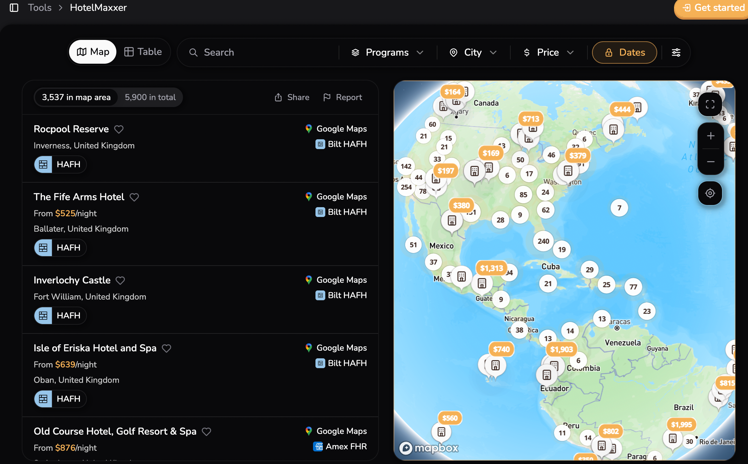Open Google Maps for Isle of Eriska

point(336,348)
